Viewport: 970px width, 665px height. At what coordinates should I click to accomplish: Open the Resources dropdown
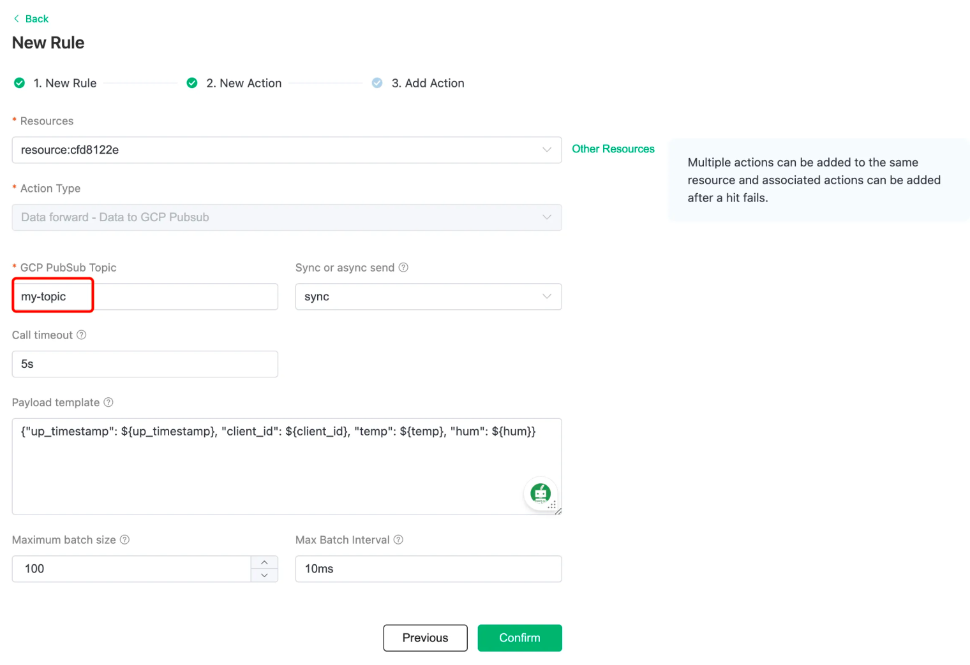tap(287, 150)
